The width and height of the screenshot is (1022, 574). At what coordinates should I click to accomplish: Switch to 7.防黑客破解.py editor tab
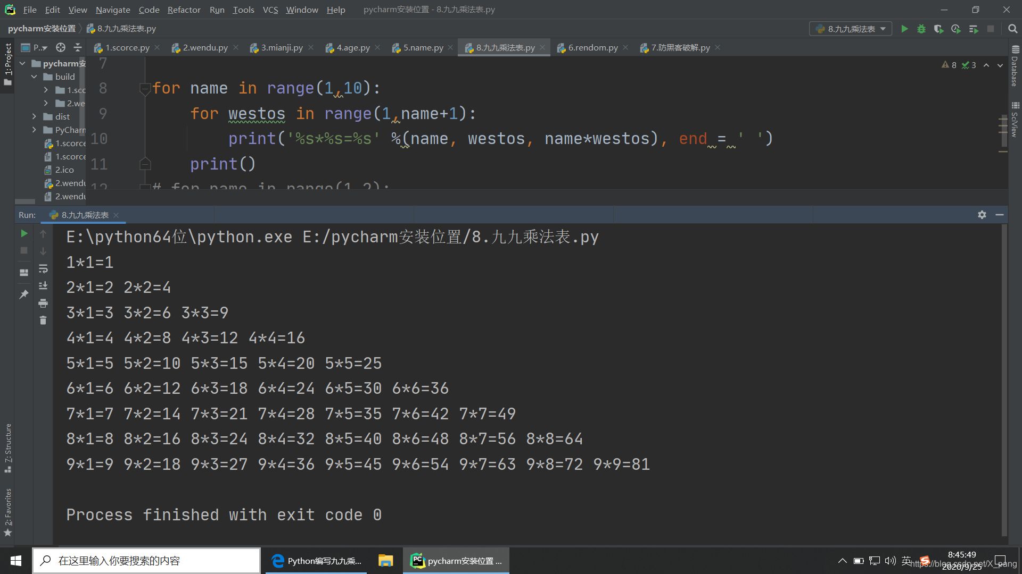coord(680,47)
